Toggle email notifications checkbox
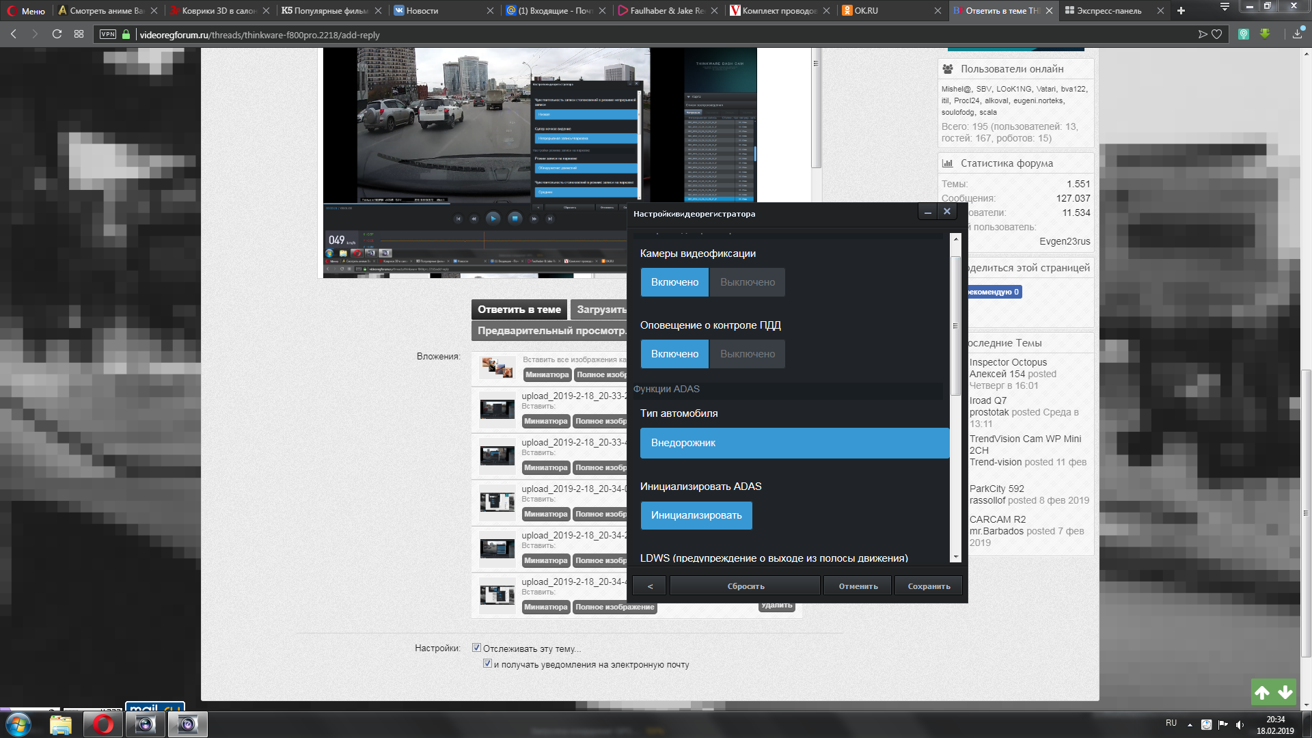The width and height of the screenshot is (1312, 738). pyautogui.click(x=487, y=664)
